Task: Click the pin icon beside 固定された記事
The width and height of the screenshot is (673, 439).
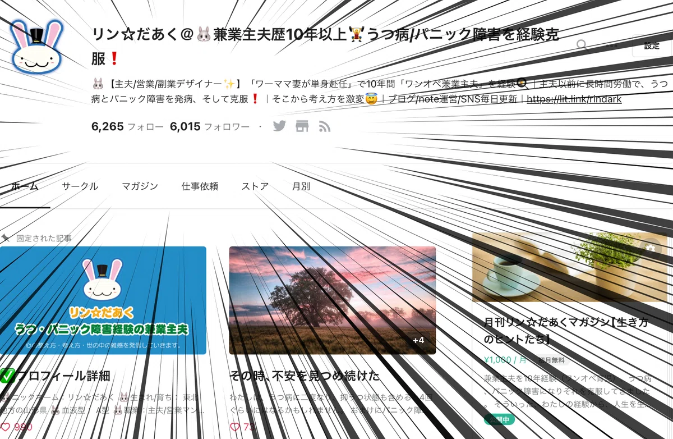Action: 6,238
